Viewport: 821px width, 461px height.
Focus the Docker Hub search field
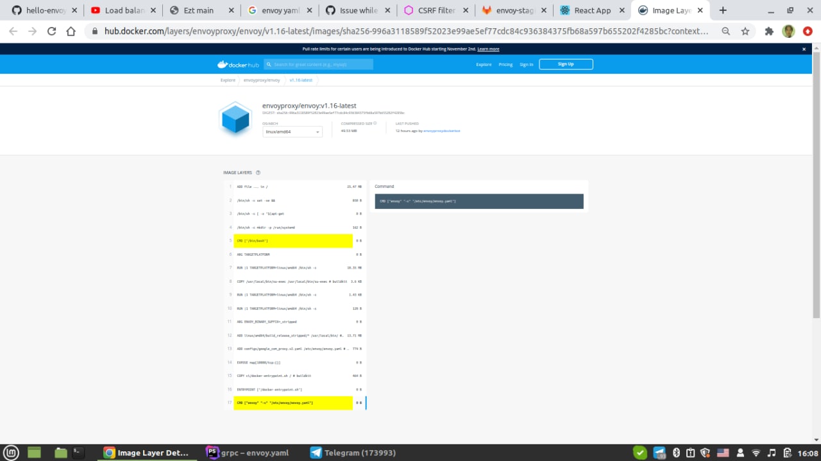click(x=319, y=64)
